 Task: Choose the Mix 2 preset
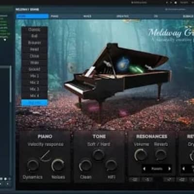[34, 82]
